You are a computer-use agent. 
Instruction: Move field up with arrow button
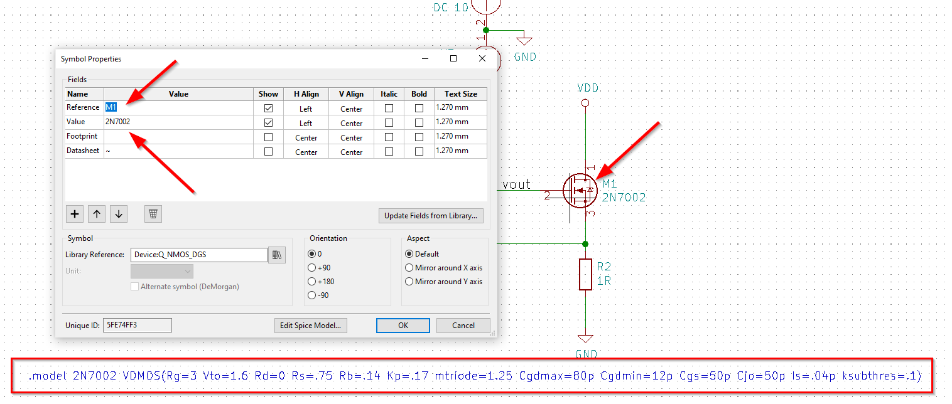pyautogui.click(x=97, y=214)
